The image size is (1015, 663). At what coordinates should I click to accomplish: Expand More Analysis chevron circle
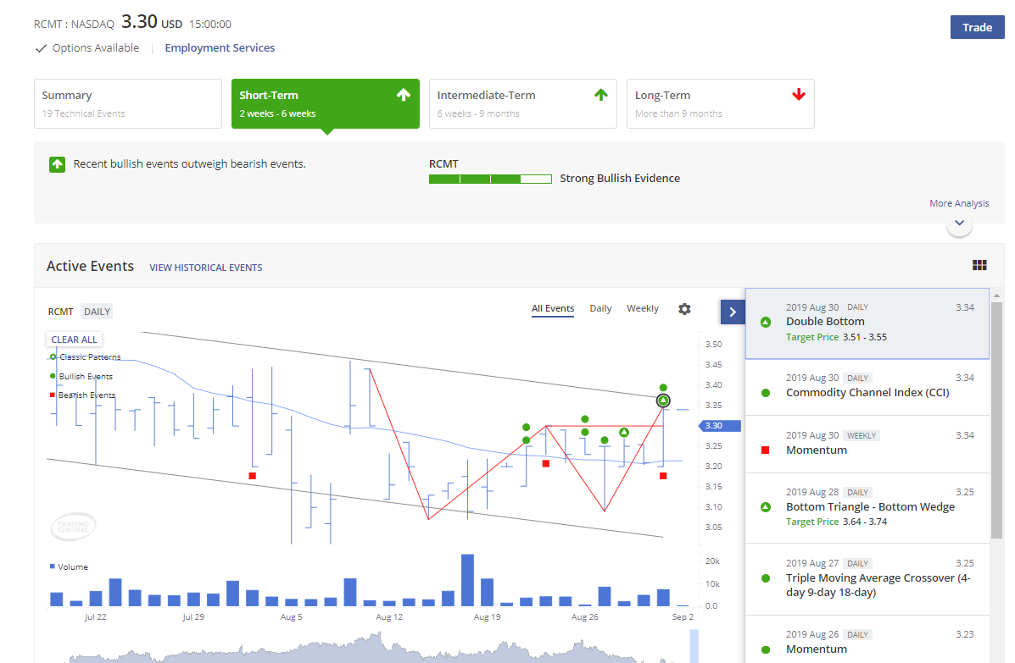[959, 224]
